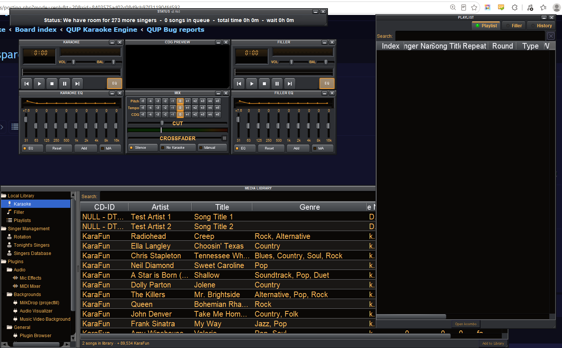The height and width of the screenshot is (348, 562).
Task: Skip to next track in Filler player
Action: 290,84
